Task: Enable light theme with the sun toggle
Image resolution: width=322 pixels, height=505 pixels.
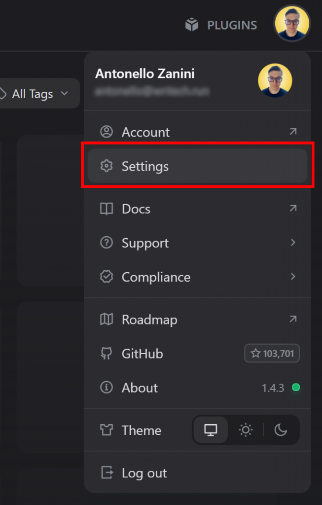Action: pyautogui.click(x=246, y=430)
